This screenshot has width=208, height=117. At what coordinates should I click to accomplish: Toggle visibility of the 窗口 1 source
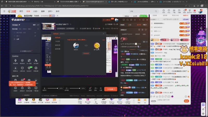[x=35, y=36]
